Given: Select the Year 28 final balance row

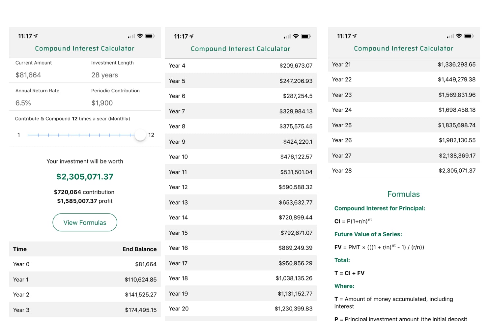Looking at the screenshot, I should pos(404,171).
